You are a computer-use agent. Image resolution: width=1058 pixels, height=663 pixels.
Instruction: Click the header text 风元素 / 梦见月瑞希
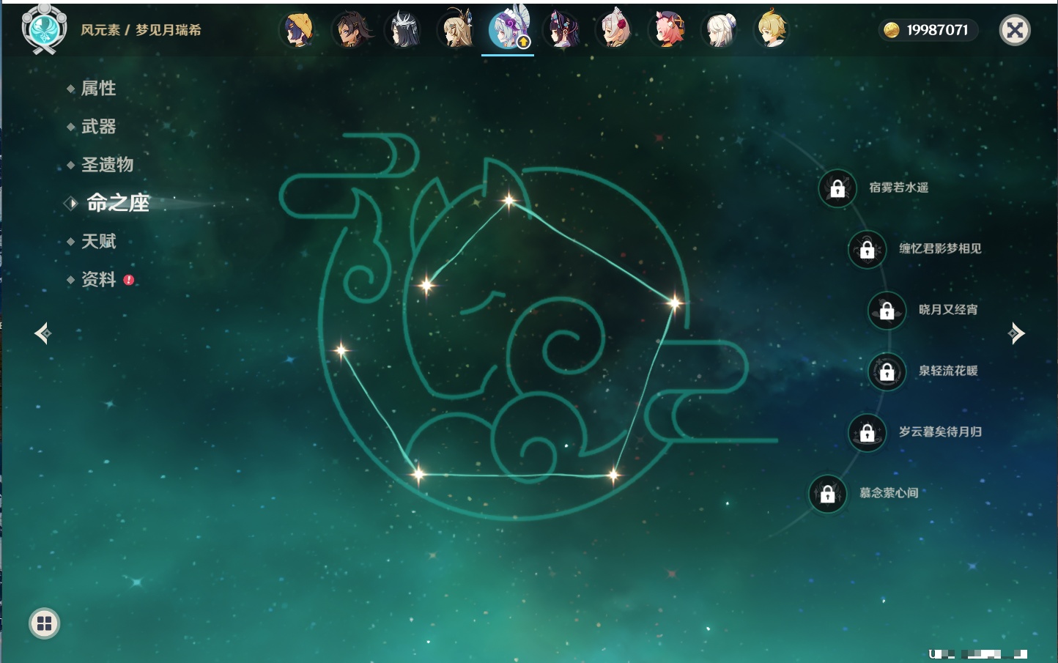click(x=141, y=30)
